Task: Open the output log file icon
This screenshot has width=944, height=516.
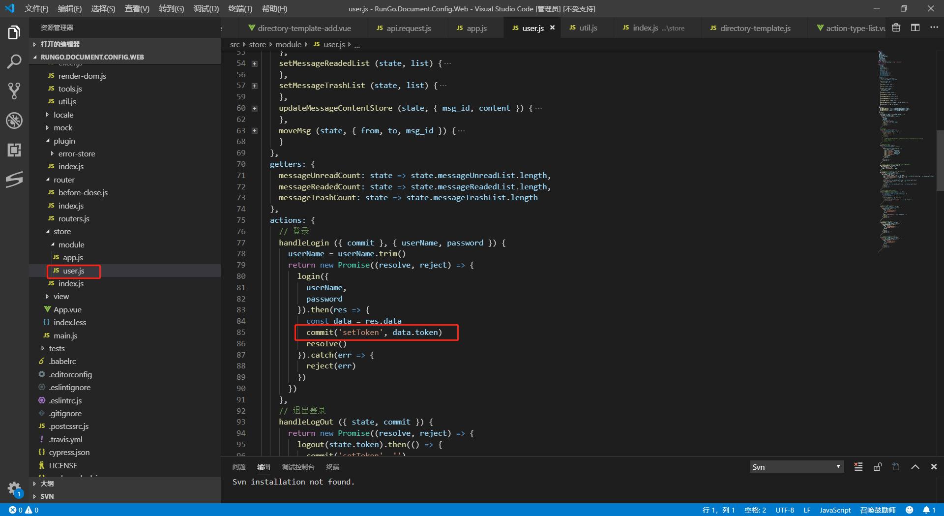Action: 896,467
